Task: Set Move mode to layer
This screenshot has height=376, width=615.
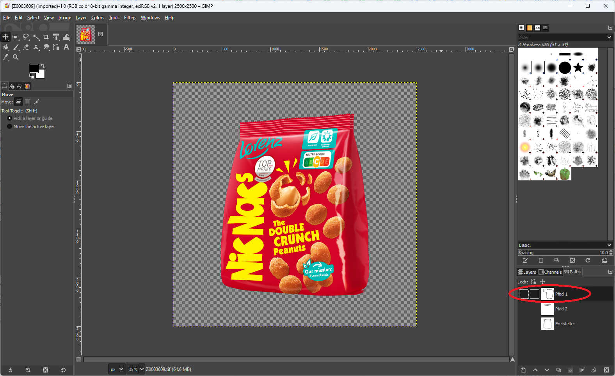Action: coord(18,102)
